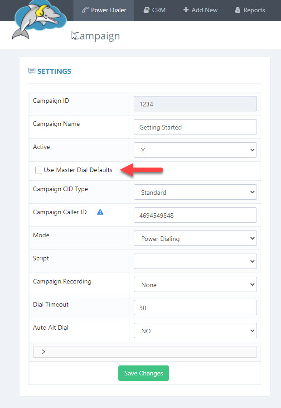Click the plus icon beside Add New

[186, 10]
